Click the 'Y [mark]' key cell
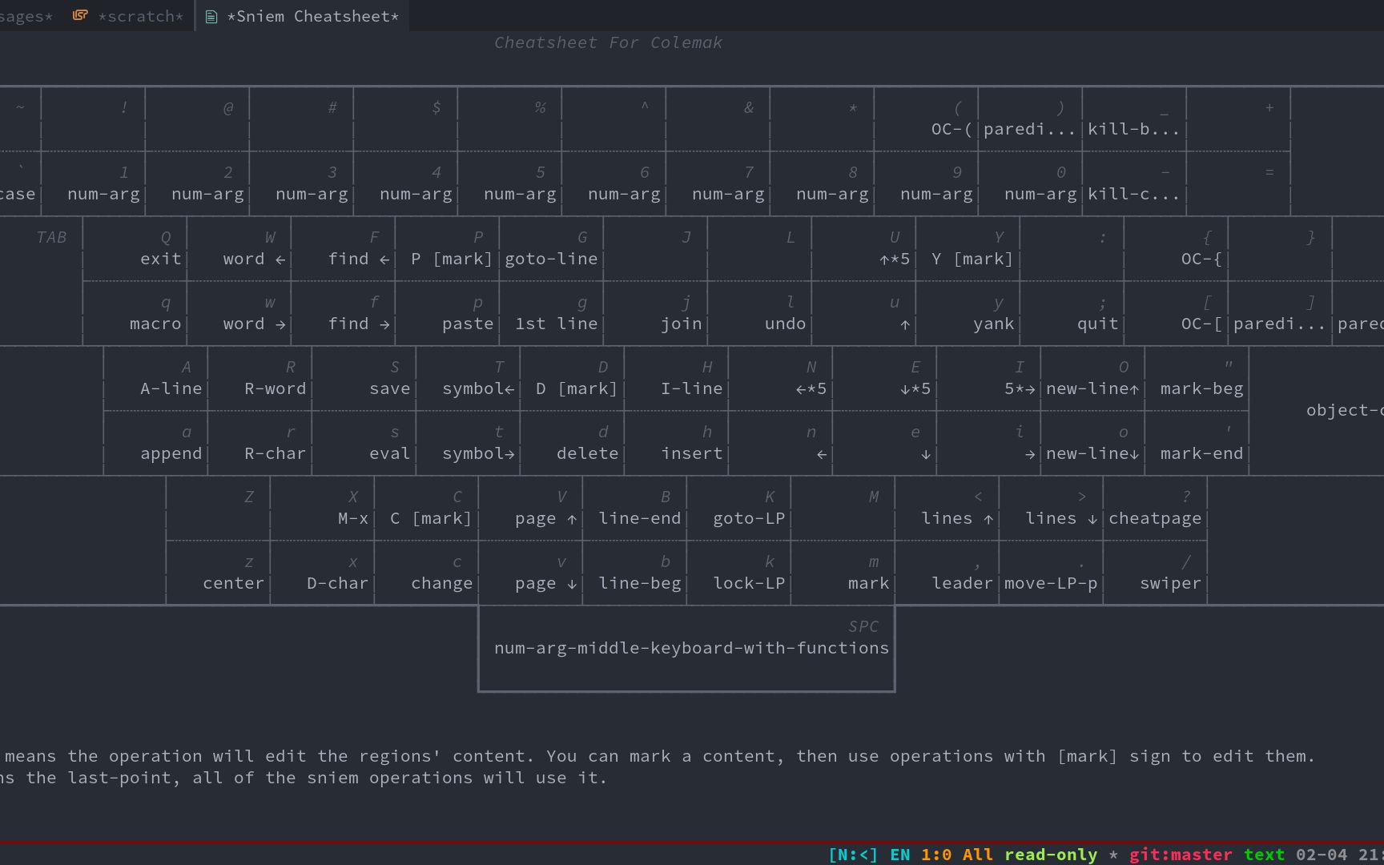The height and width of the screenshot is (865, 1384). [x=968, y=248]
